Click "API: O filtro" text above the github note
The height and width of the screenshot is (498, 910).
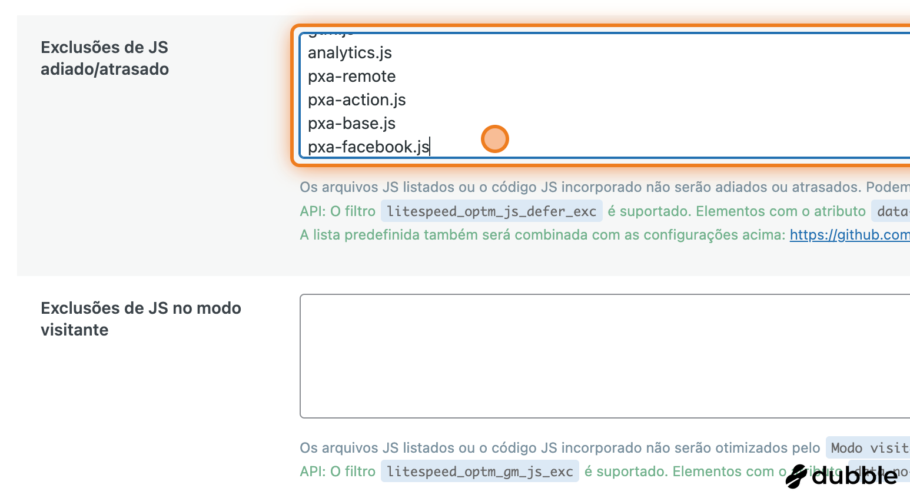coord(337,211)
